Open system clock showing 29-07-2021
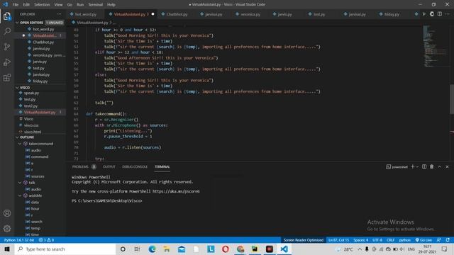 427,249
